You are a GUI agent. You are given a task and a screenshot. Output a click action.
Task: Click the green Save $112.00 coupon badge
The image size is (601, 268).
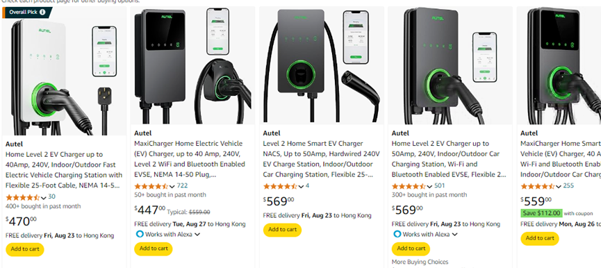pos(541,213)
